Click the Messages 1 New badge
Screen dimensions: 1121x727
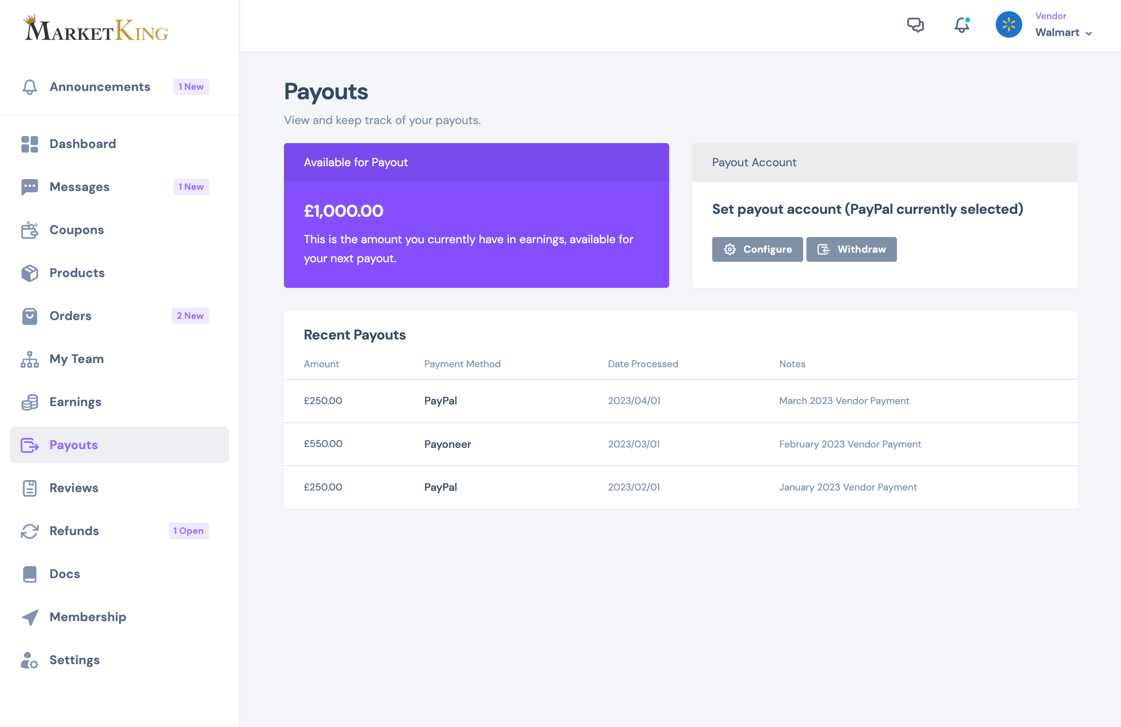pos(191,187)
